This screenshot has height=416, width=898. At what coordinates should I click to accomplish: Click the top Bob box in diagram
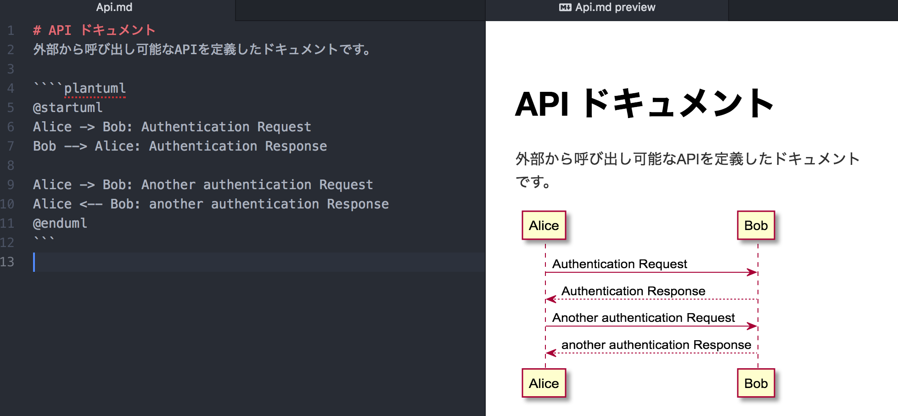point(756,225)
